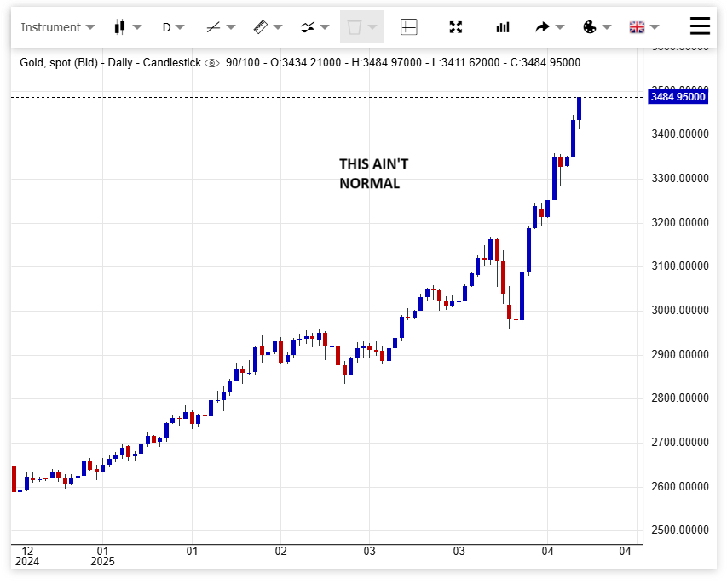Open the hamburger main menu

pos(700,26)
